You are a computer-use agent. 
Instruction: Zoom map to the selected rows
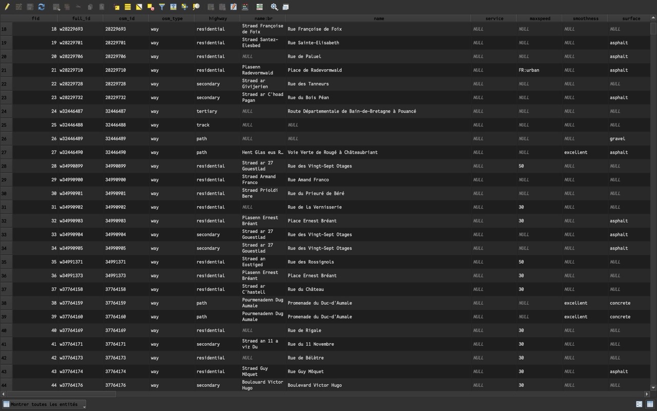click(x=196, y=7)
